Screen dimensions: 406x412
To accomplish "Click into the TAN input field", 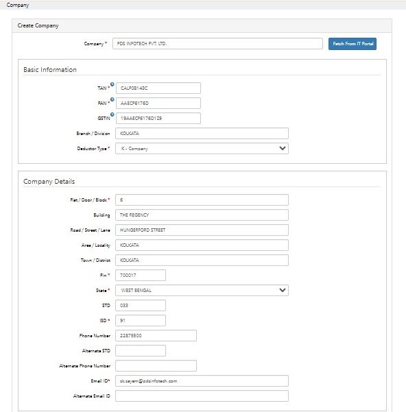I will pyautogui.click(x=158, y=88).
